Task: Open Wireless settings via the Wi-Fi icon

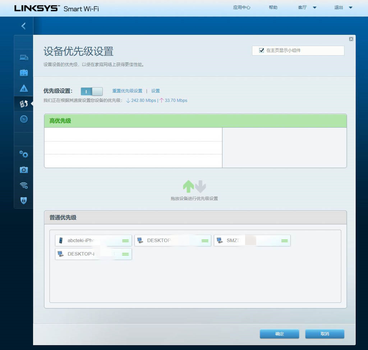Action: coord(23,185)
